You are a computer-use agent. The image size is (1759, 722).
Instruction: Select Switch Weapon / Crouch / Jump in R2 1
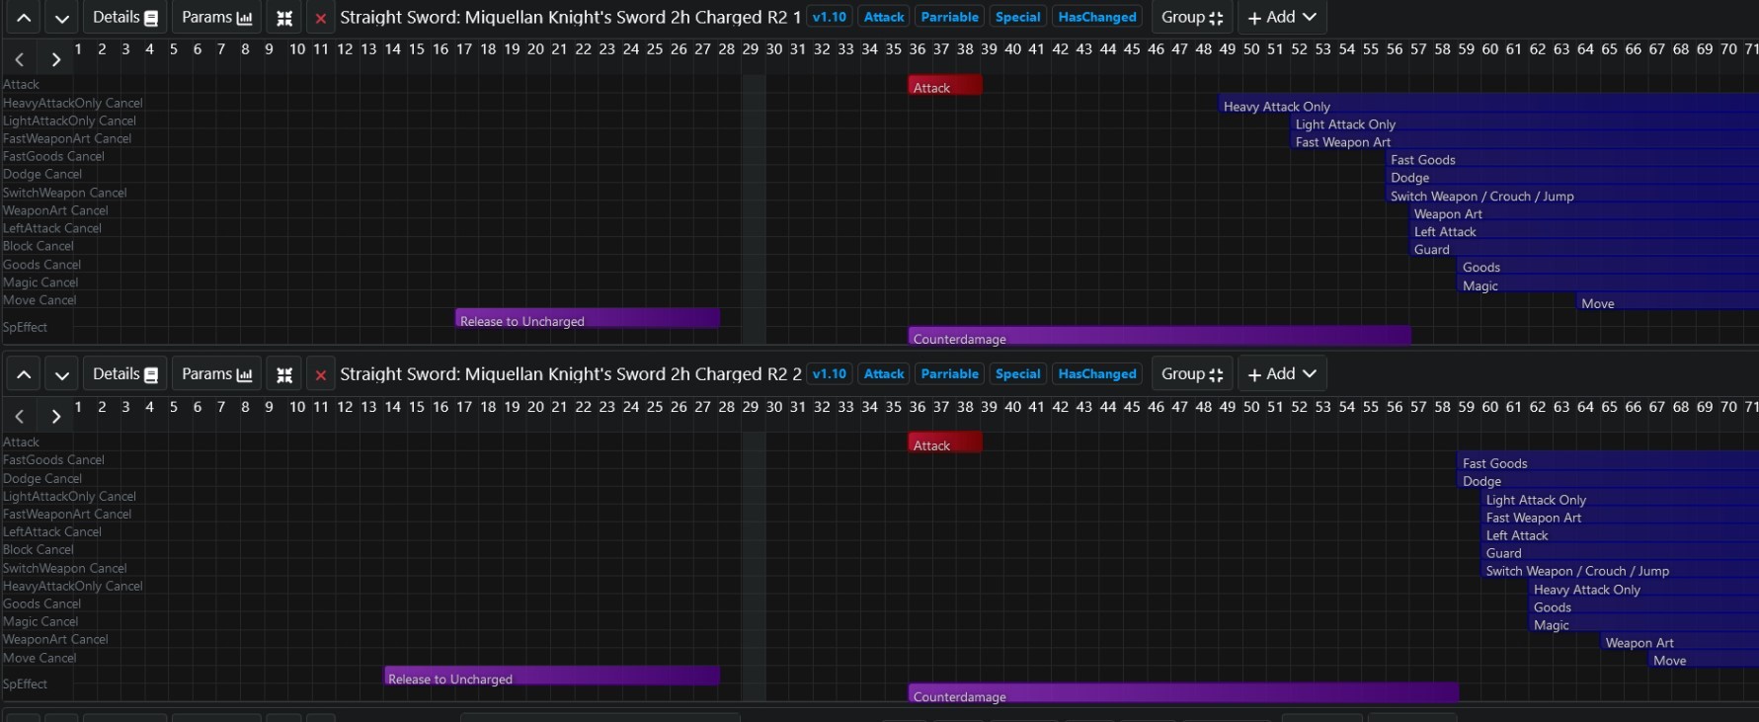[1572, 195]
